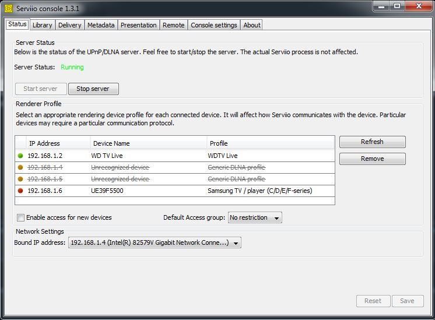This screenshot has height=320, width=435.
Task: Click orange status dot for 192.168.1.4
Action: pos(20,167)
